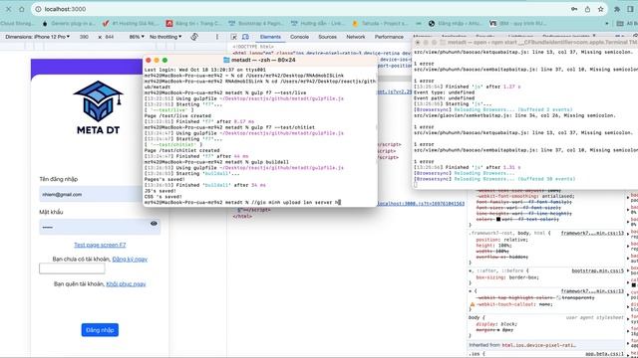Minimize the metadt zsh terminal window

click(157, 60)
